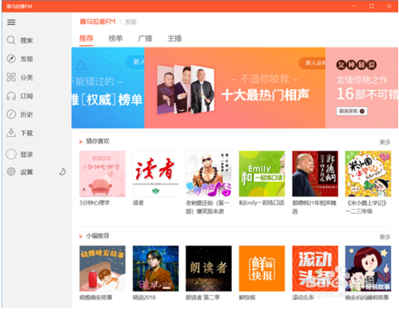Screen dimensions: 399x316
Task: Click the headphones subscription icon
Action: click(x=11, y=96)
